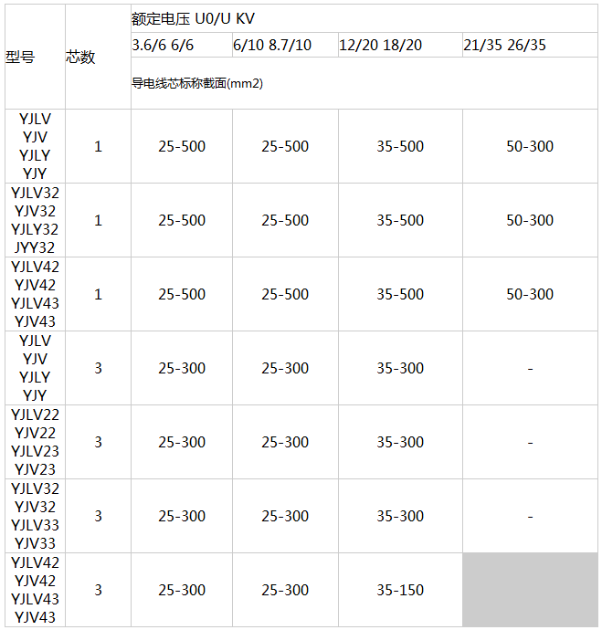Select the 35-300 cell in the YJLV22 row
The width and height of the screenshot is (602, 630).
coord(400,442)
